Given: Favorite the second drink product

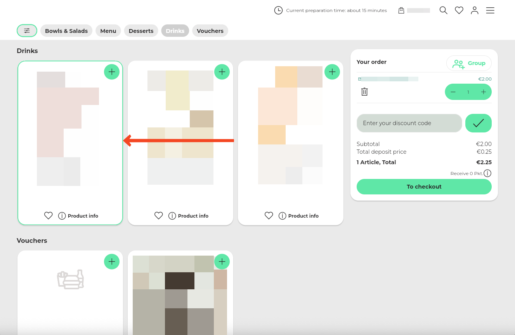Looking at the screenshot, I should (159, 216).
